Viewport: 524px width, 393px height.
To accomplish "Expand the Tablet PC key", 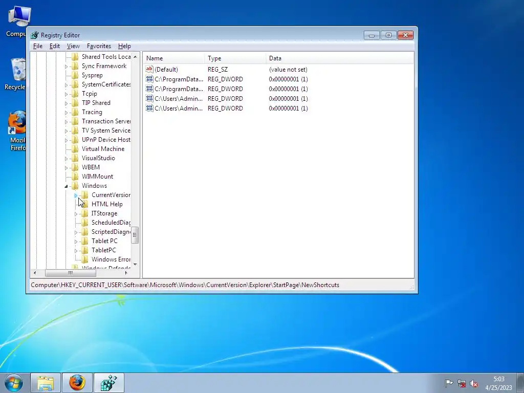I will click(x=76, y=242).
